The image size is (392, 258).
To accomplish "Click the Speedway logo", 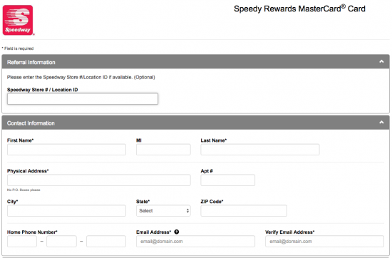I will 18,20.
